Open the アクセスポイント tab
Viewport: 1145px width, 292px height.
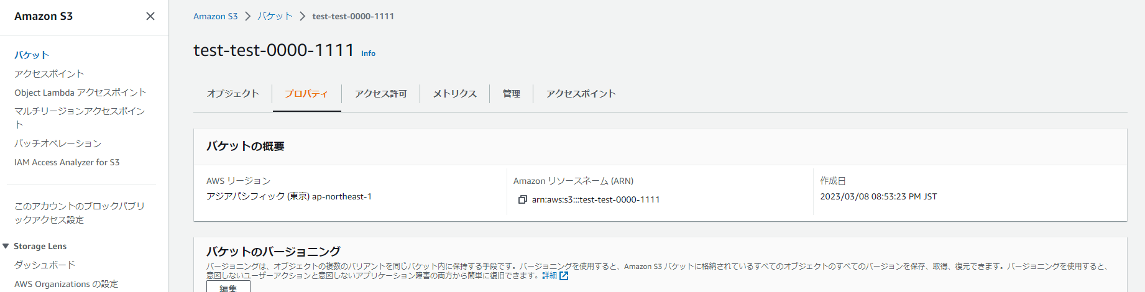click(x=581, y=94)
